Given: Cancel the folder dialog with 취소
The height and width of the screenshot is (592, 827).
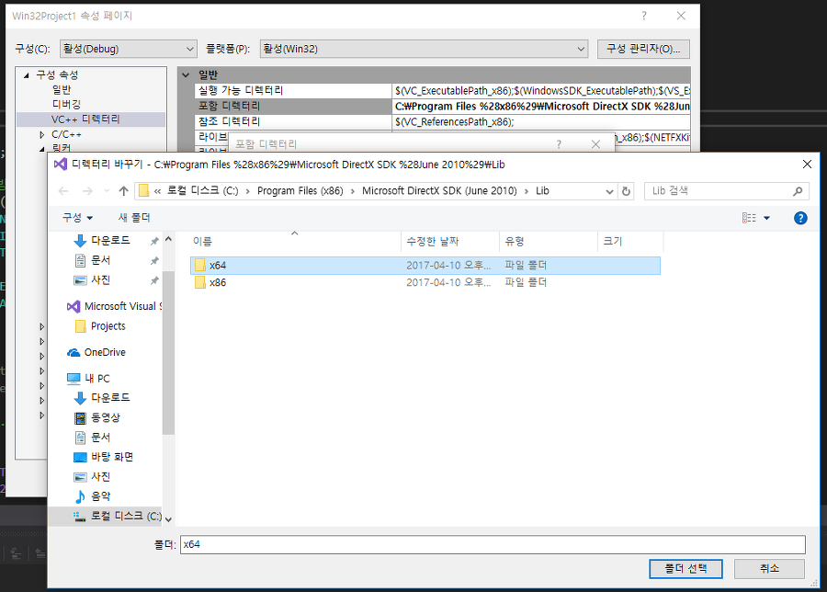Looking at the screenshot, I should 769,569.
